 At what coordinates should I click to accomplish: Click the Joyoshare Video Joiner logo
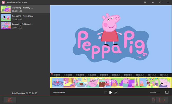[3, 2]
